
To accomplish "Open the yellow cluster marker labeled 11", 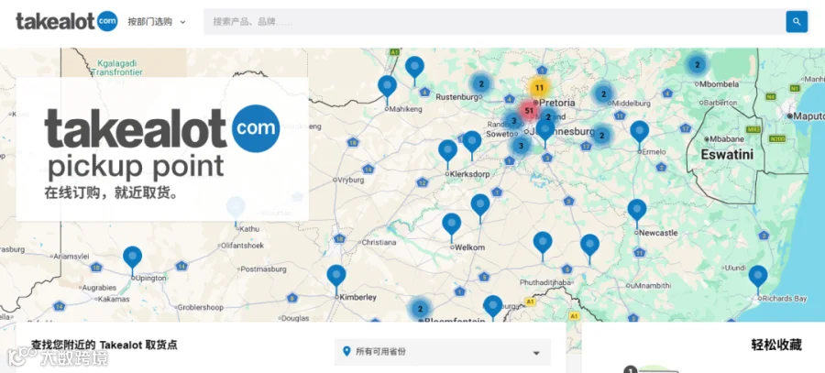I will tap(539, 87).
